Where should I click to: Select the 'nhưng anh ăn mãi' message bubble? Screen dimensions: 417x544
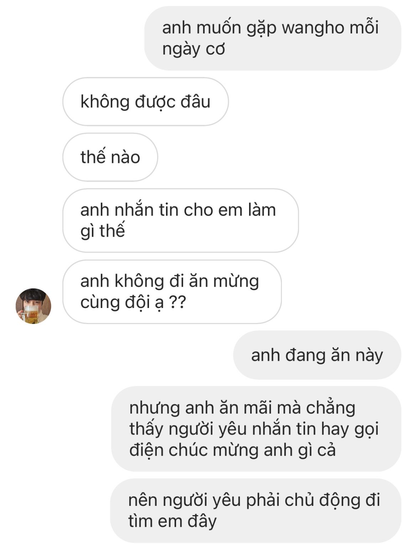pyautogui.click(x=256, y=429)
